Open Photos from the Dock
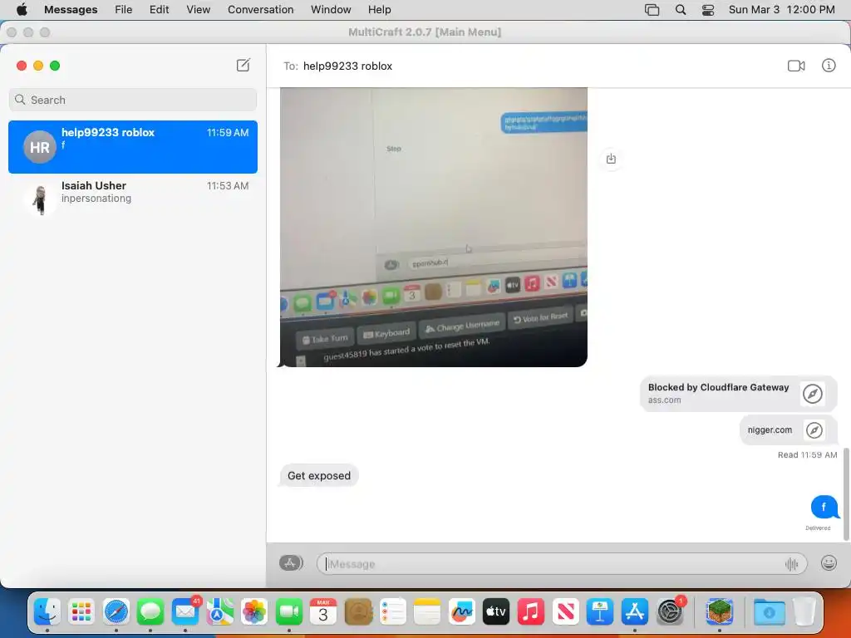The image size is (851, 638). (254, 612)
